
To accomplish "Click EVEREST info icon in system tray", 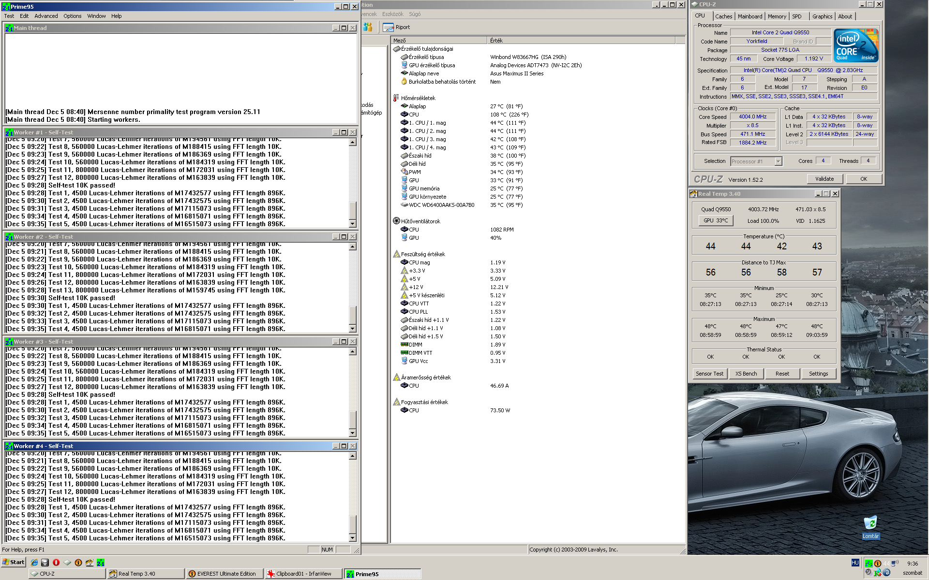I will tap(877, 563).
